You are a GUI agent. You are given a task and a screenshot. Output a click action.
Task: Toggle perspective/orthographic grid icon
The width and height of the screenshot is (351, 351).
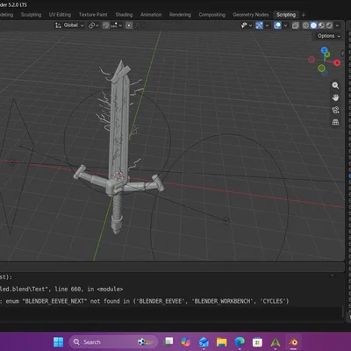tap(335, 122)
